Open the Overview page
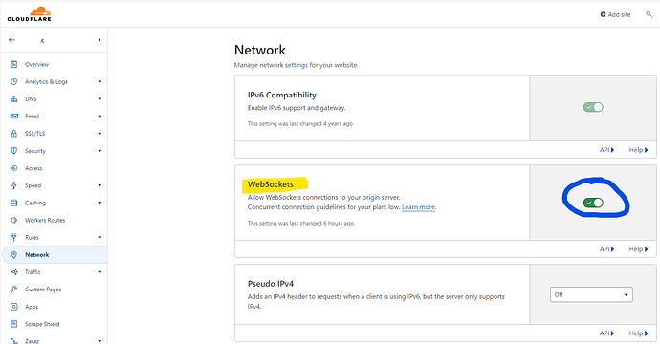Image resolution: width=660 pixels, height=344 pixels. tap(36, 64)
